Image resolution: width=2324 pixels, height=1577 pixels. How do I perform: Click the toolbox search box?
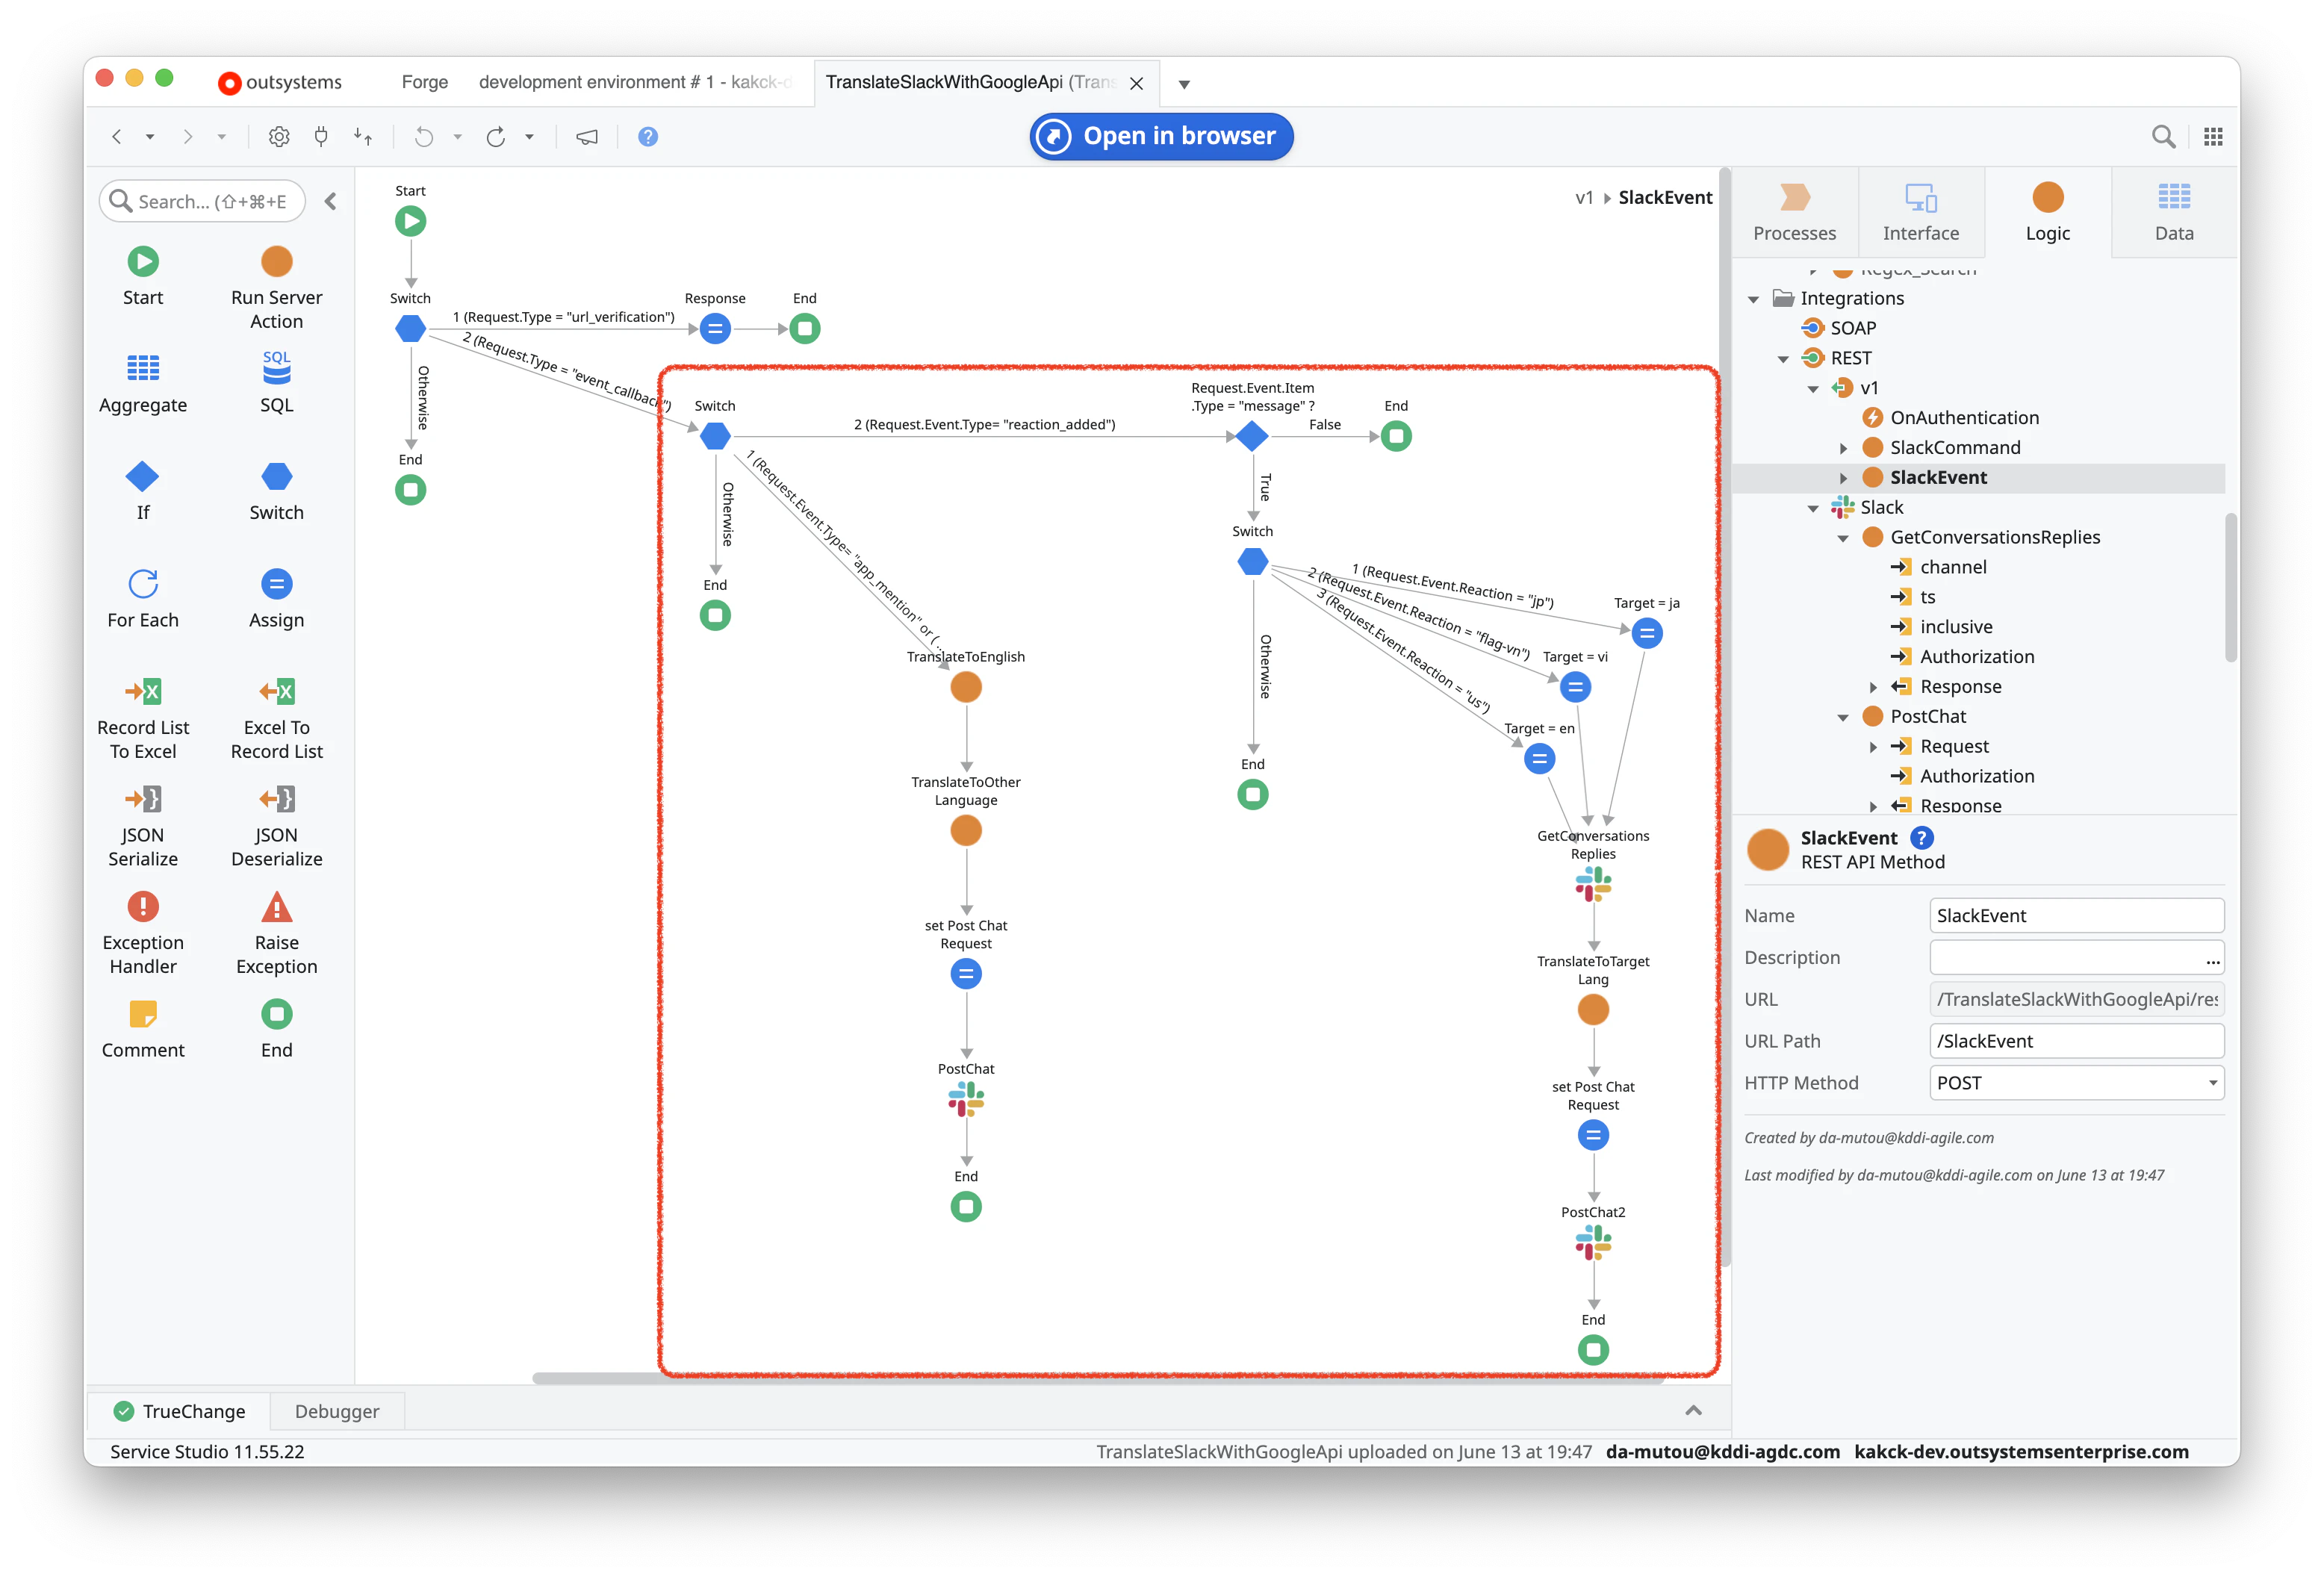point(203,202)
